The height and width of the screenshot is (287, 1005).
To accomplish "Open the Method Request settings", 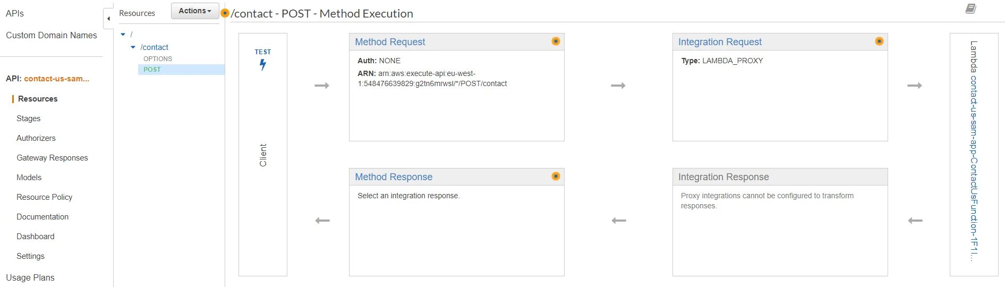I will pos(390,42).
